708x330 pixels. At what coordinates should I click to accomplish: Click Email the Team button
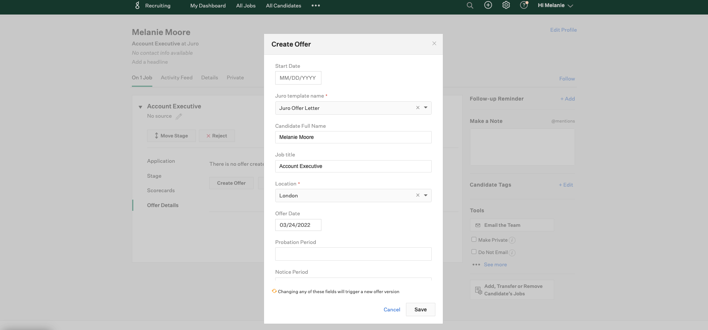(x=512, y=225)
